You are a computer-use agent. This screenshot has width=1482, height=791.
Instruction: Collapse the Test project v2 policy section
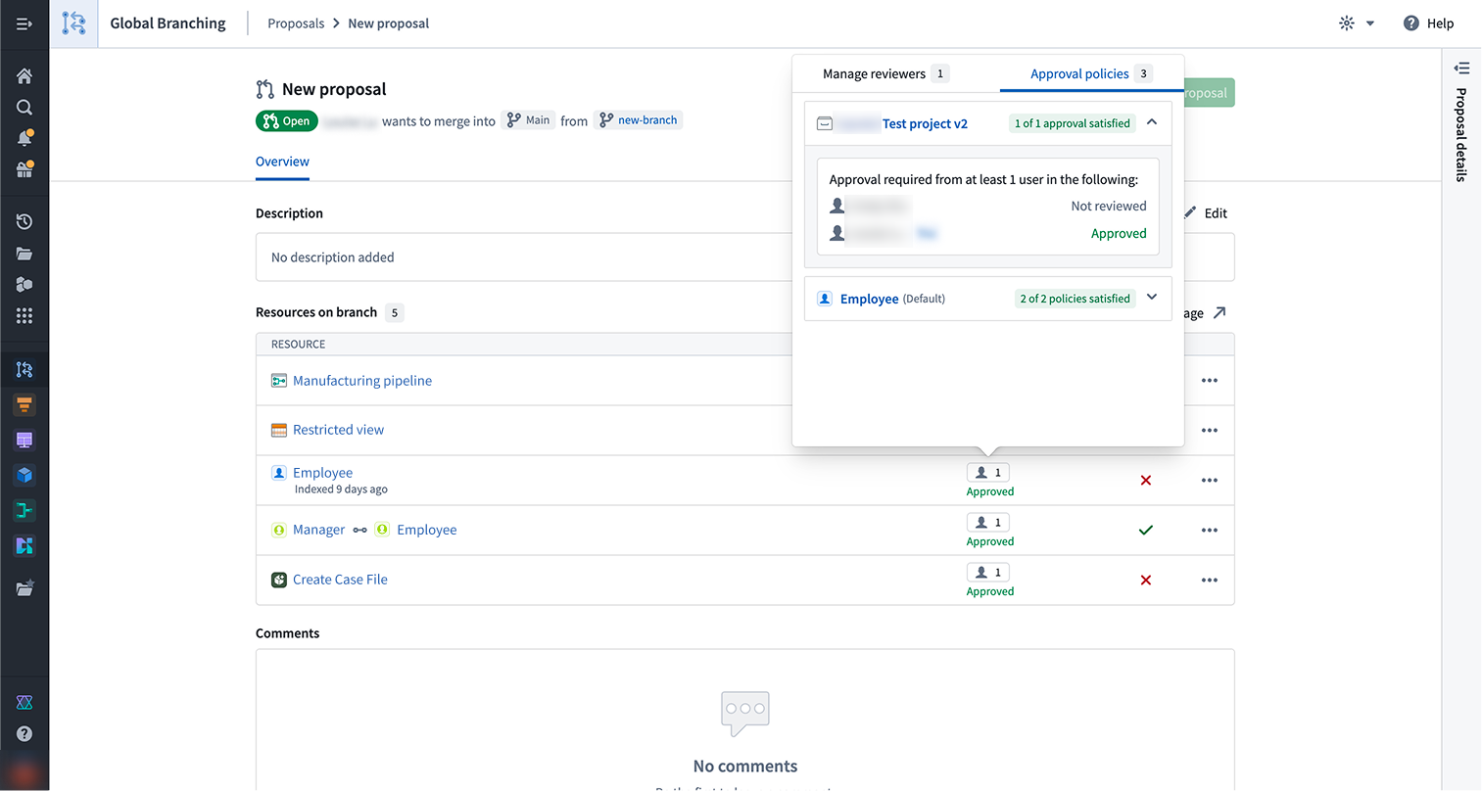pos(1152,122)
